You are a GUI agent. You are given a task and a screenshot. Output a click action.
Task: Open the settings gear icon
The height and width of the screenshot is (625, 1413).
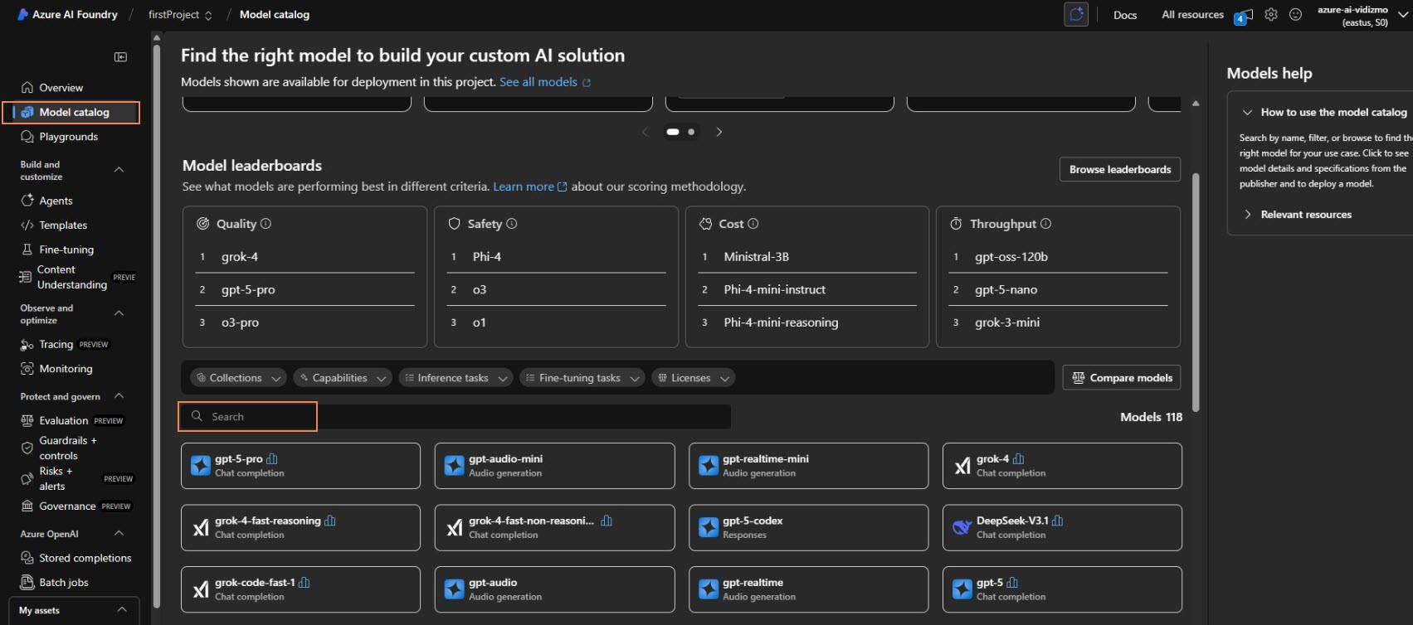pos(1270,15)
